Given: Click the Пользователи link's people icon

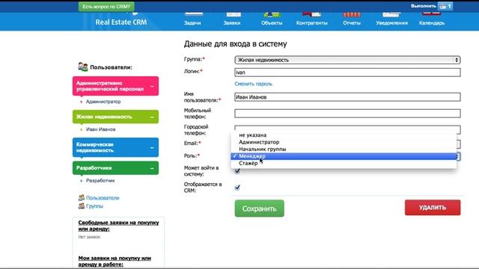Looking at the screenshot, I should 82,197.
